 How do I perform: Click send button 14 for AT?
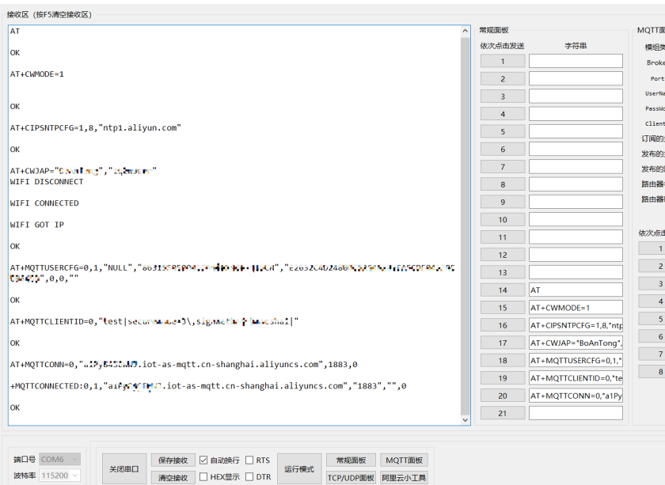pos(503,290)
